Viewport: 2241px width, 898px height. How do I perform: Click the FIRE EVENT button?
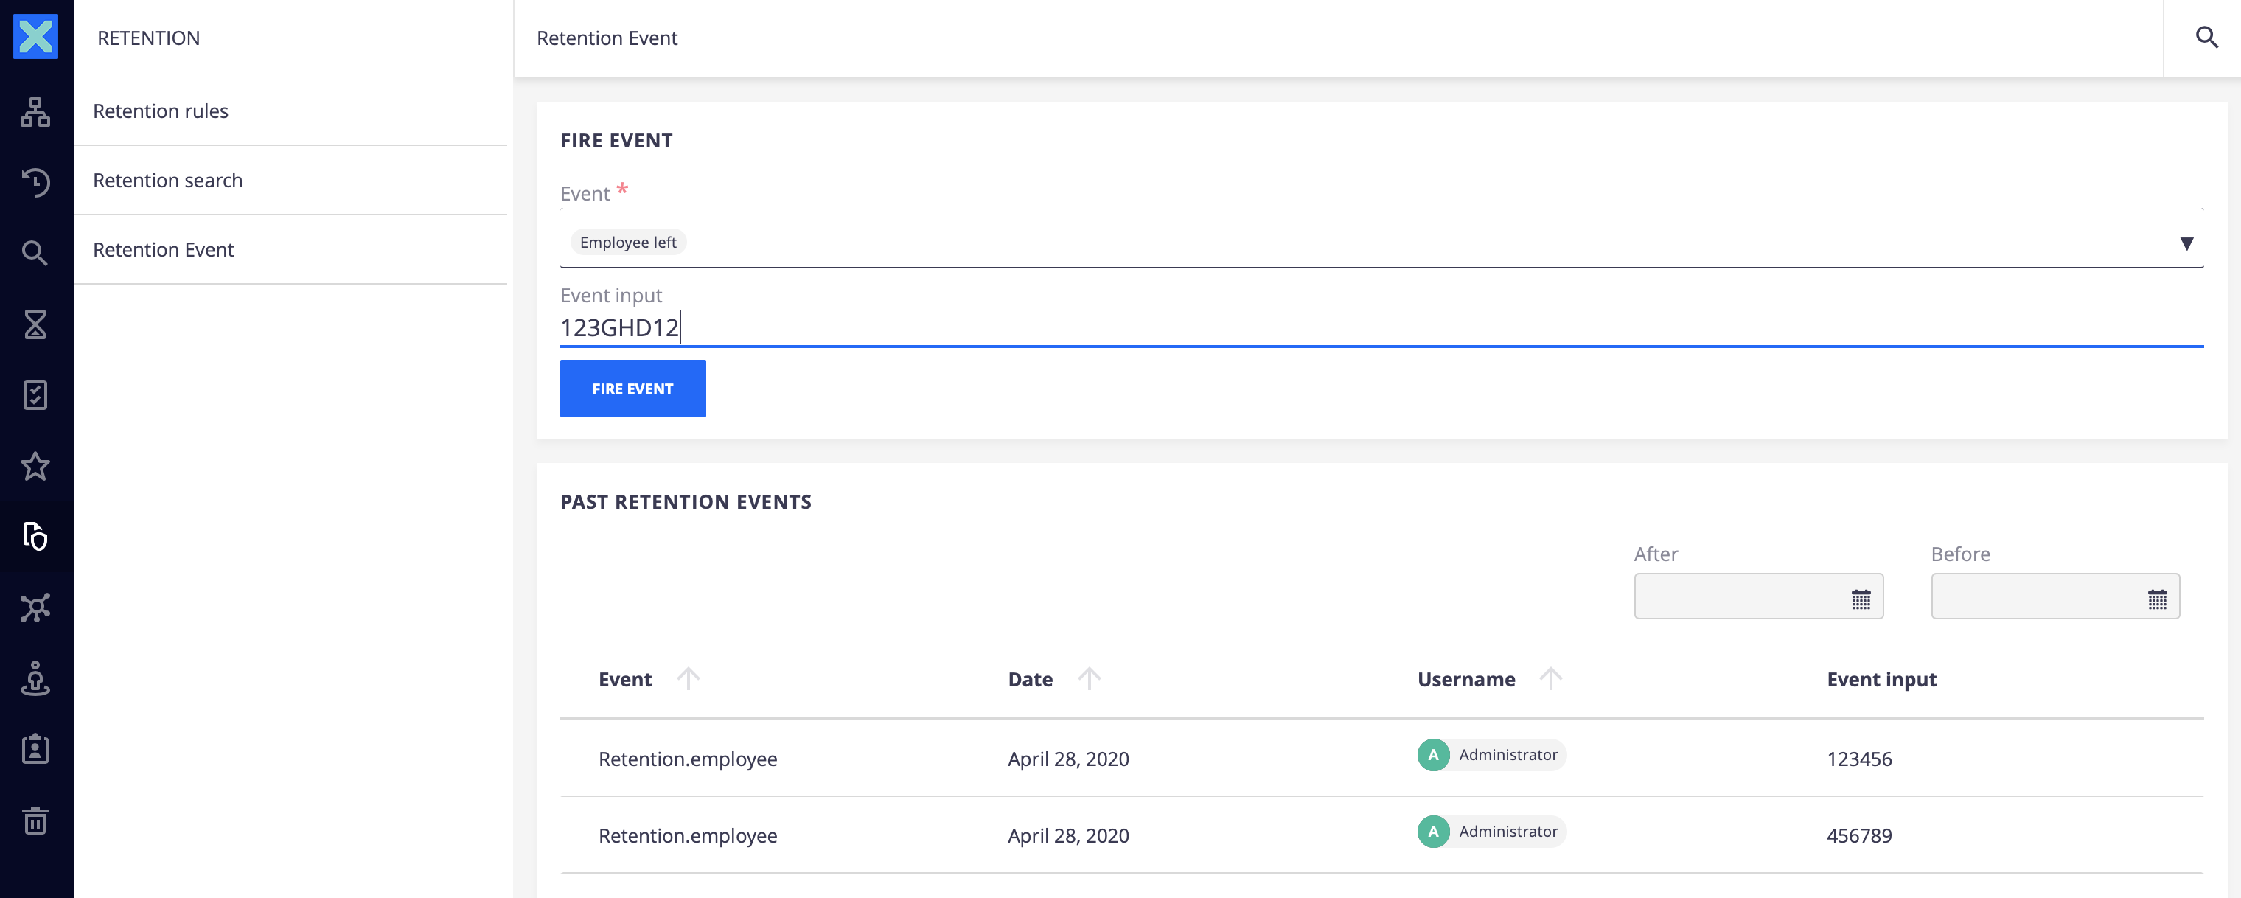633,388
